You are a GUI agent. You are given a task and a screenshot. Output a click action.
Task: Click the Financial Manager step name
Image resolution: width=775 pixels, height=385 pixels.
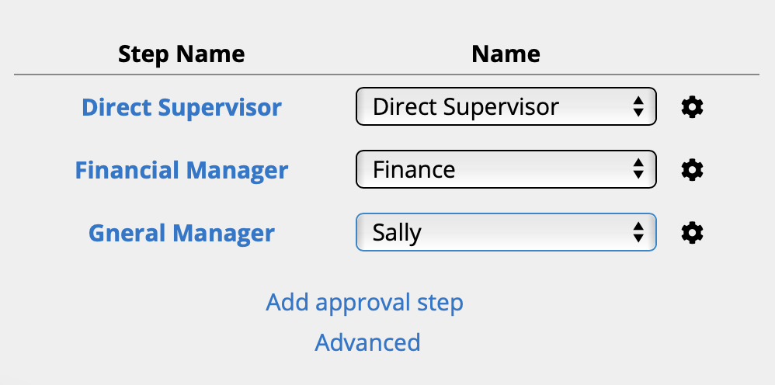point(182,169)
